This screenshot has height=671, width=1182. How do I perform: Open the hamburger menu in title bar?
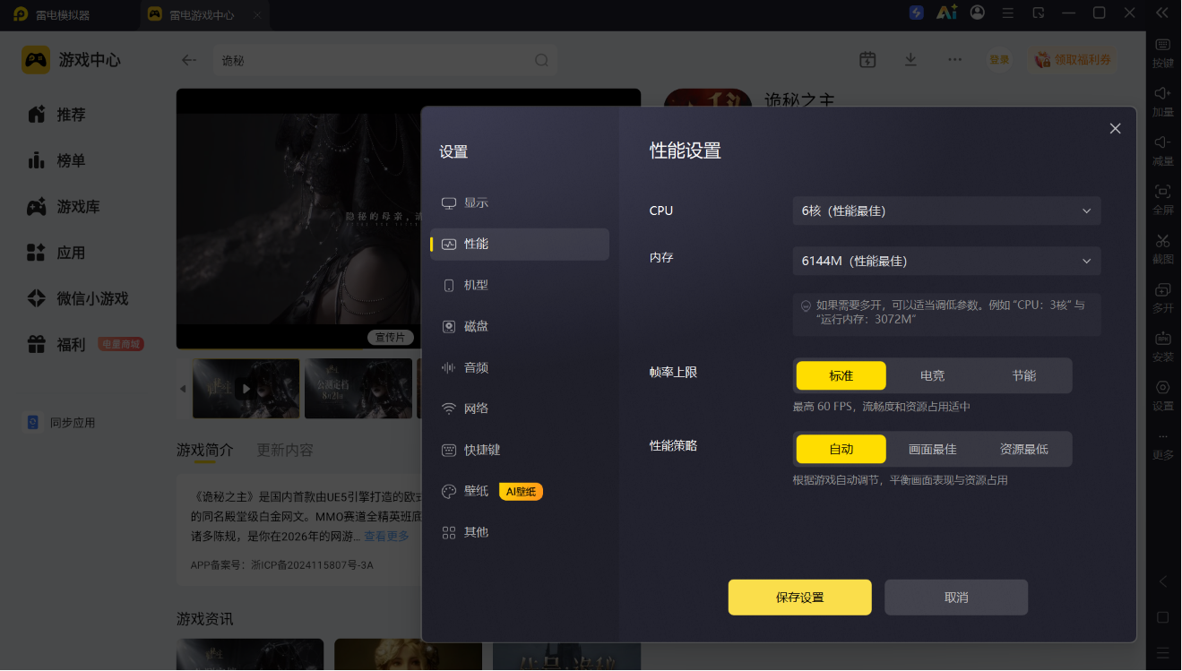(1008, 13)
